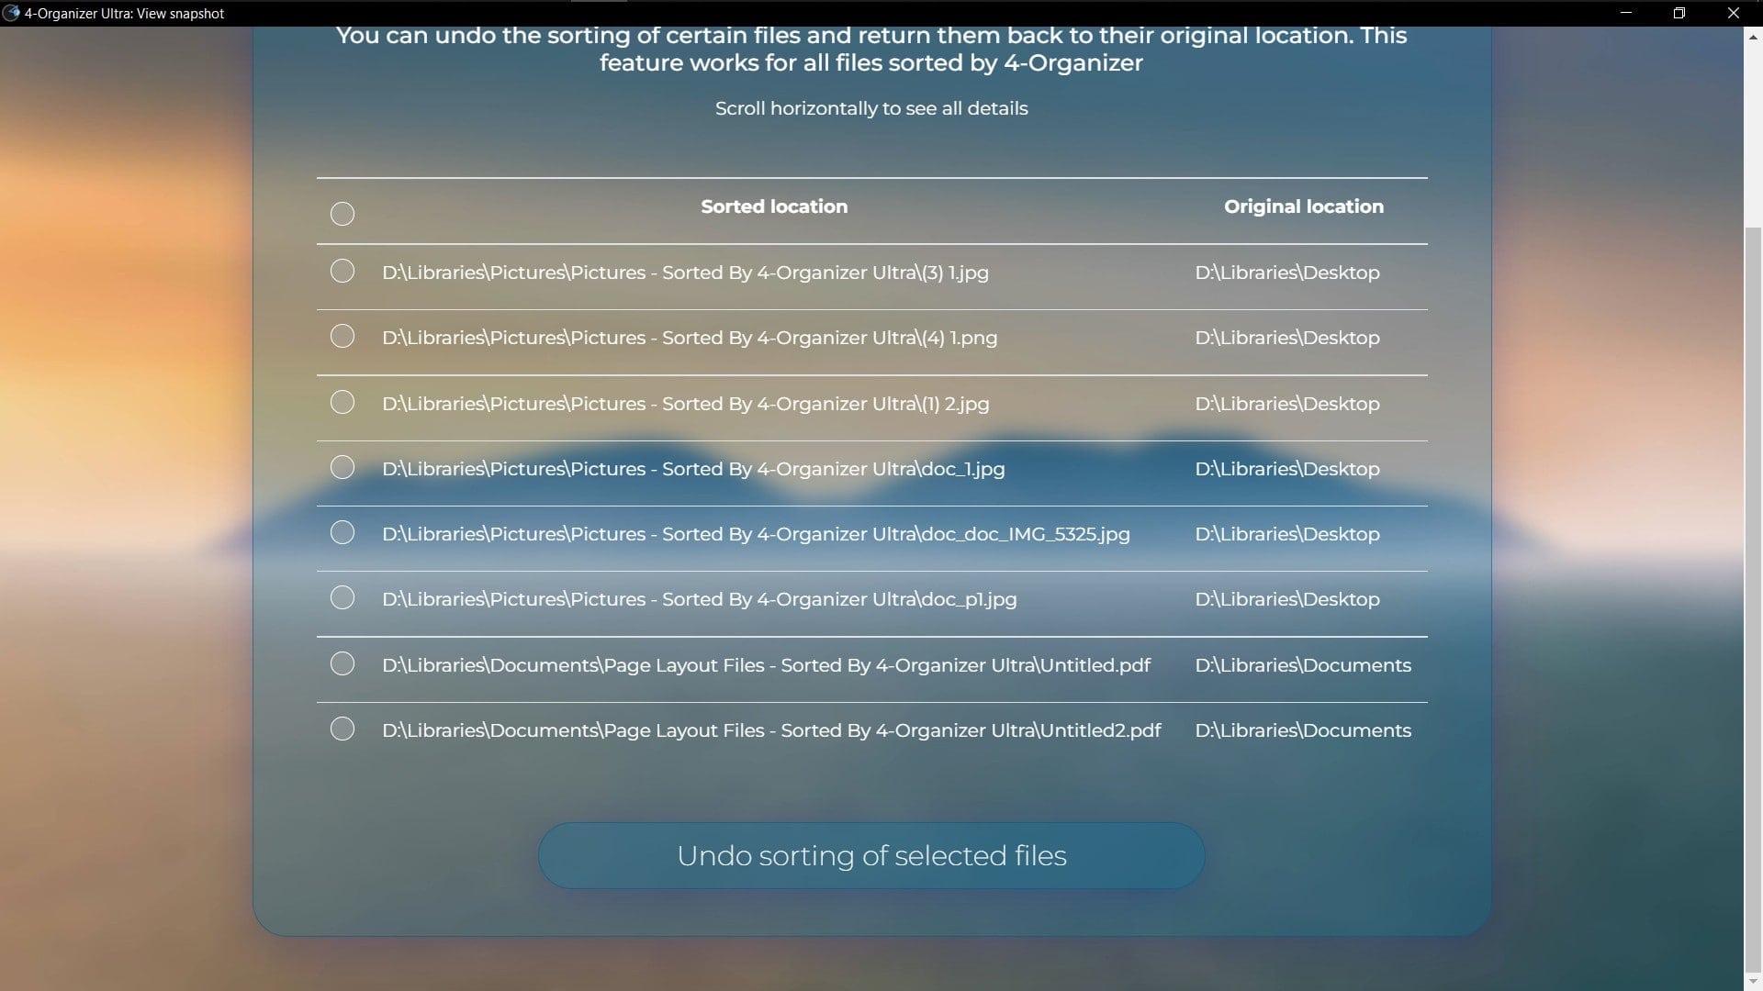Click the sorted path ending in (3) 1.jpg
Image resolution: width=1763 pixels, height=991 pixels.
685,273
